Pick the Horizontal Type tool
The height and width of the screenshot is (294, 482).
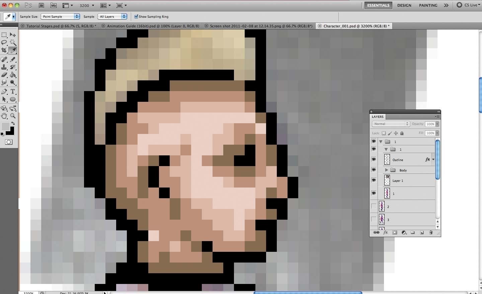(x=13, y=91)
